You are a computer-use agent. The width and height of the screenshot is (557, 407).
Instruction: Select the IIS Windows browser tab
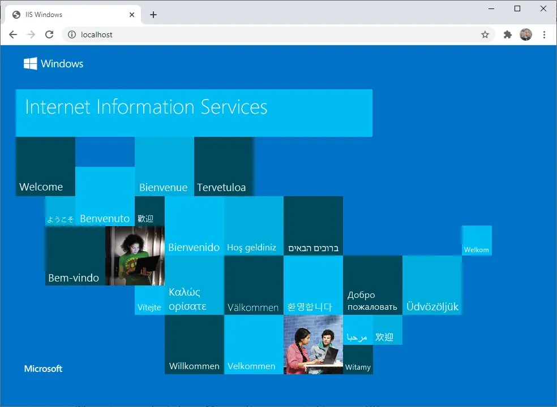pos(68,14)
